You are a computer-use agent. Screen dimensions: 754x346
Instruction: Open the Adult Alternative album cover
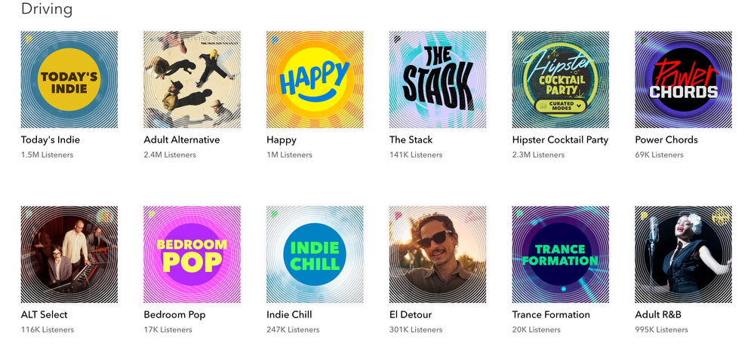pos(192,79)
